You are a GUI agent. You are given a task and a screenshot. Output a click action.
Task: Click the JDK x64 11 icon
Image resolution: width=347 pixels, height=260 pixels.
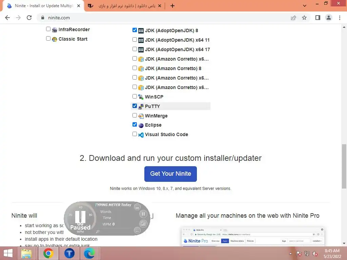pyautogui.click(x=141, y=40)
